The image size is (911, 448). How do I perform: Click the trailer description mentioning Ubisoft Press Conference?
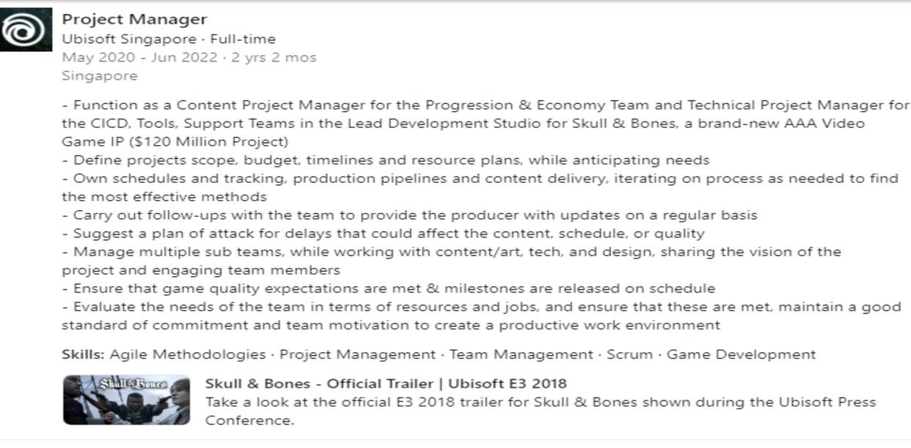pyautogui.click(x=541, y=411)
